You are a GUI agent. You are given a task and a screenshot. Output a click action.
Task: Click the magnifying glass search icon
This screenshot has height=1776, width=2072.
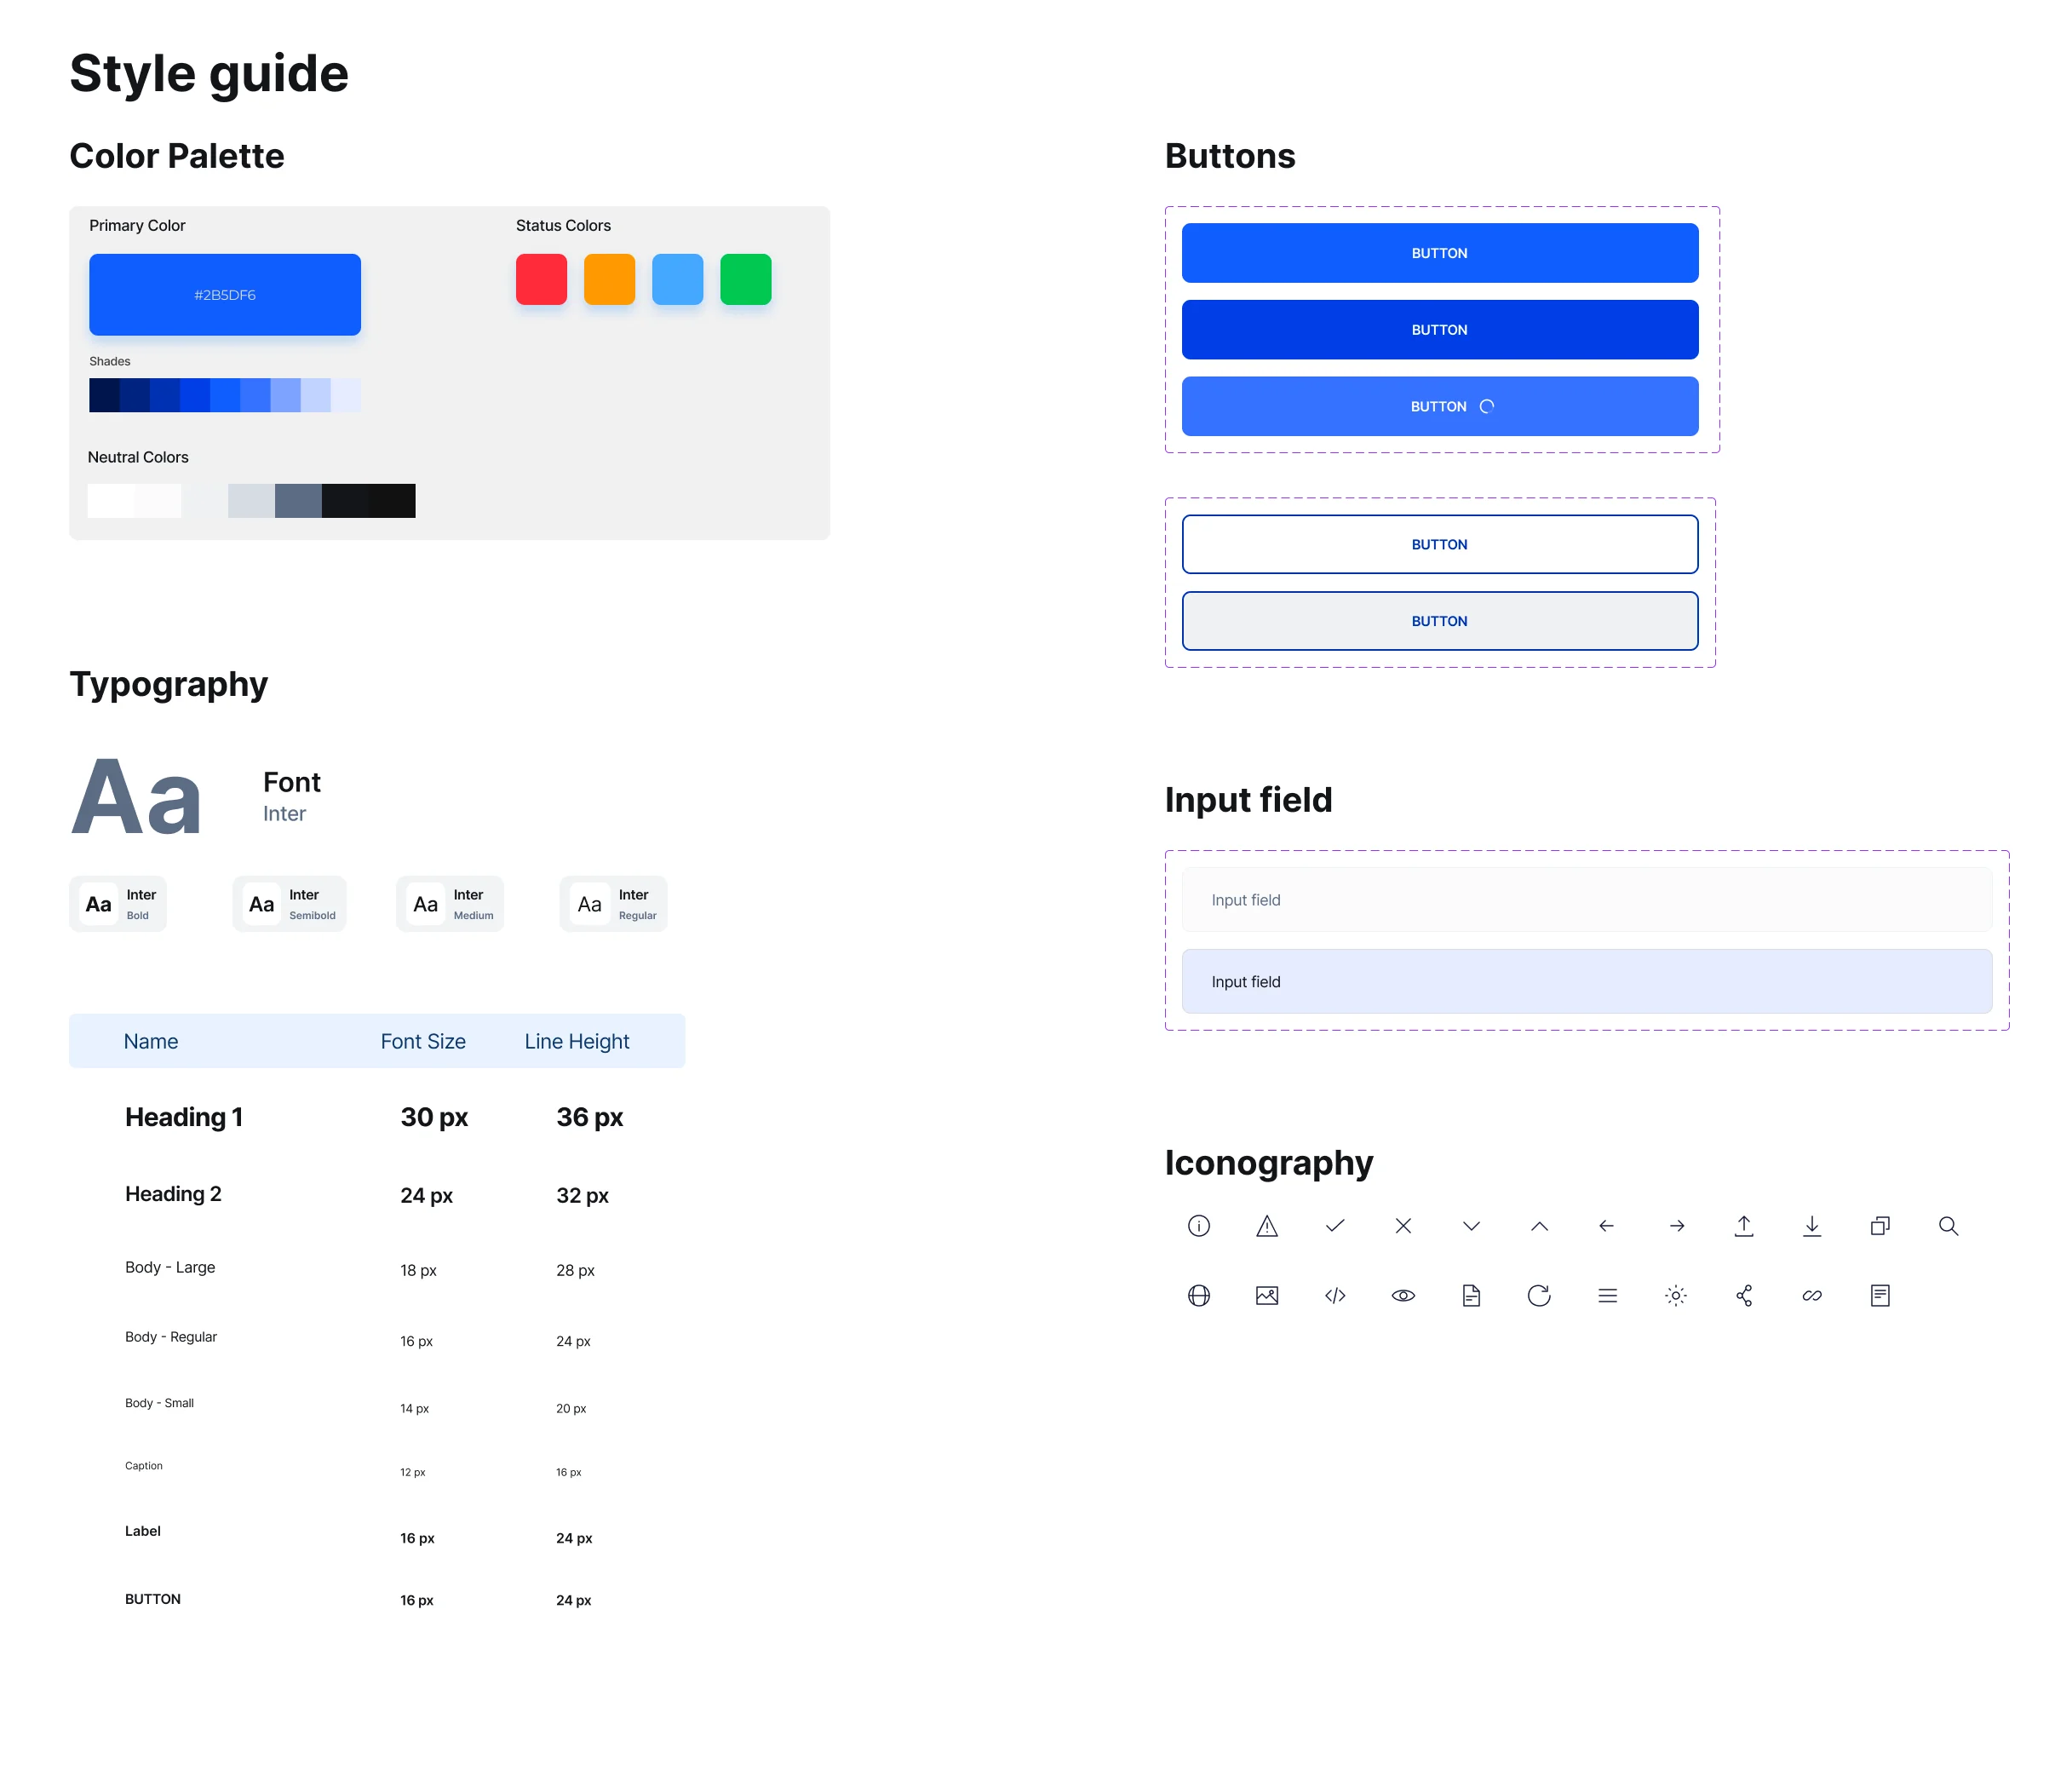point(1948,1226)
